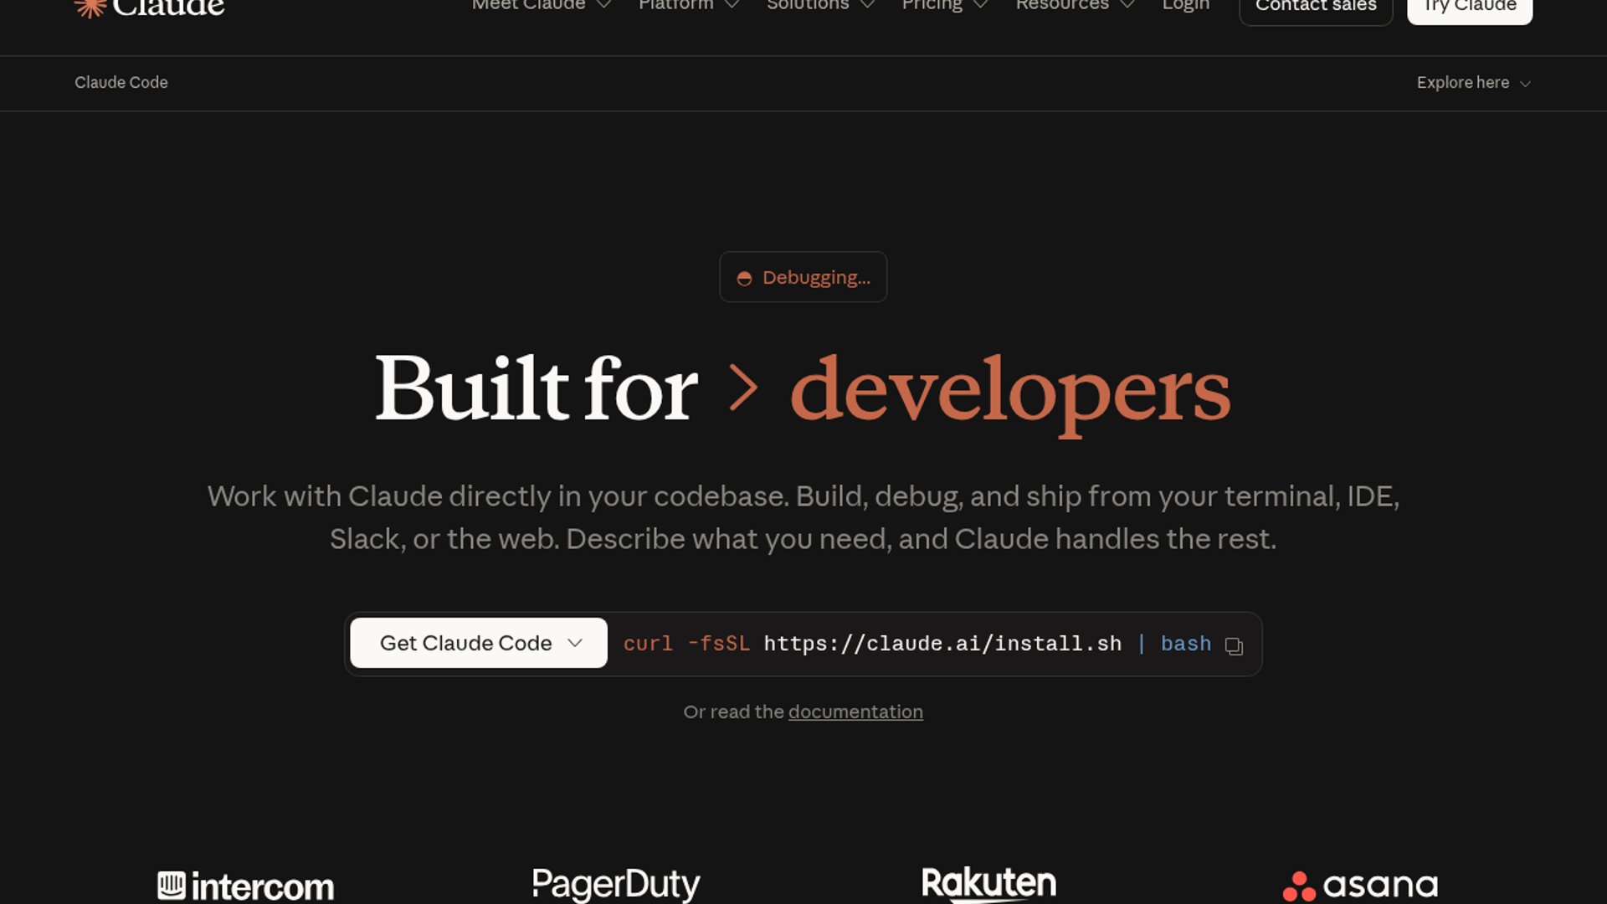
Task: Click the Claude wordmark in the header
Action: coord(168,8)
